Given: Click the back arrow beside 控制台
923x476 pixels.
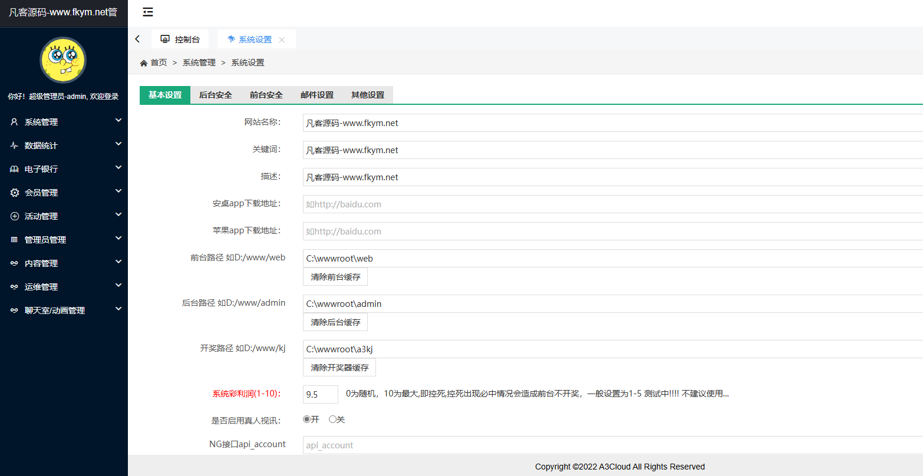Looking at the screenshot, I should tap(137, 38).
